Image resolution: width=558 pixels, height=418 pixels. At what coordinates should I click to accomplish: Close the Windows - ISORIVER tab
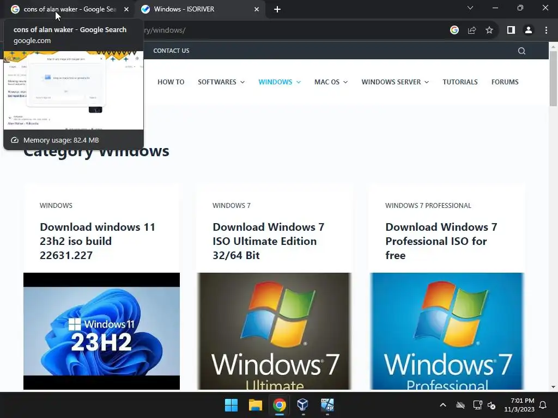[x=257, y=10]
